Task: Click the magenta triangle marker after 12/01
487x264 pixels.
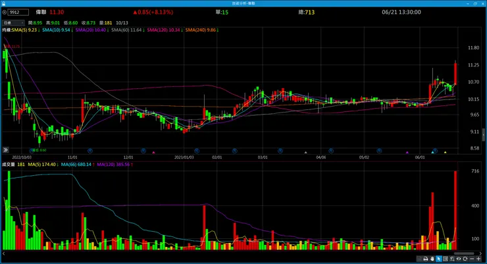Action: pyautogui.click(x=153, y=152)
